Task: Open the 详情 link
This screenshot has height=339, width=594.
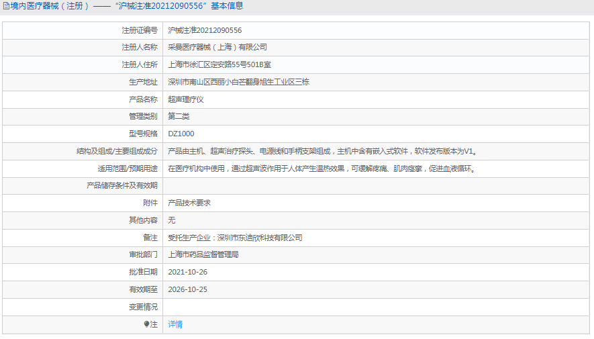Action: click(175, 324)
